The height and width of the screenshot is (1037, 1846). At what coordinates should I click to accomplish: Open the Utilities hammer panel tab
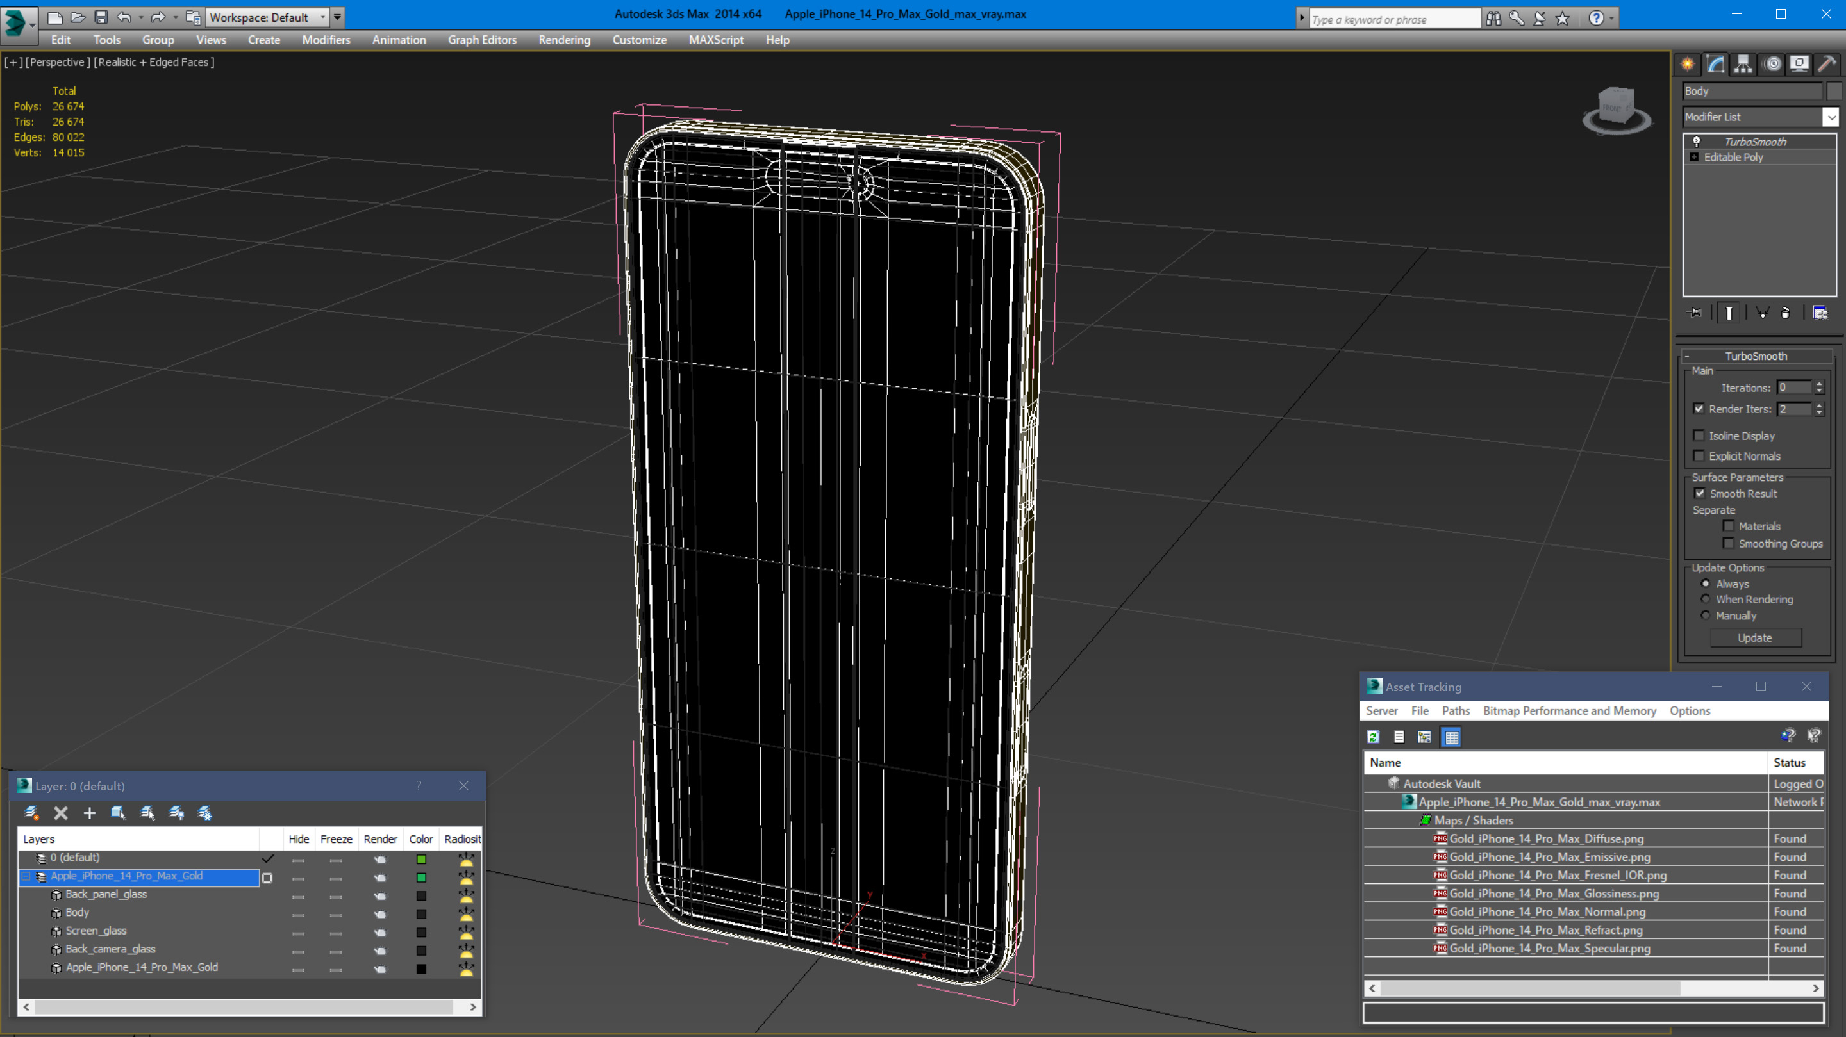pyautogui.click(x=1827, y=65)
